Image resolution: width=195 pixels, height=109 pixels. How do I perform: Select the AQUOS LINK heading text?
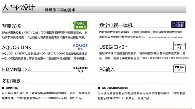click(x=17, y=47)
